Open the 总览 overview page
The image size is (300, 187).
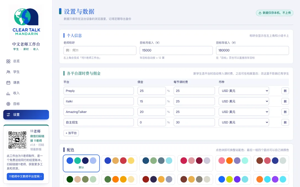(26, 61)
